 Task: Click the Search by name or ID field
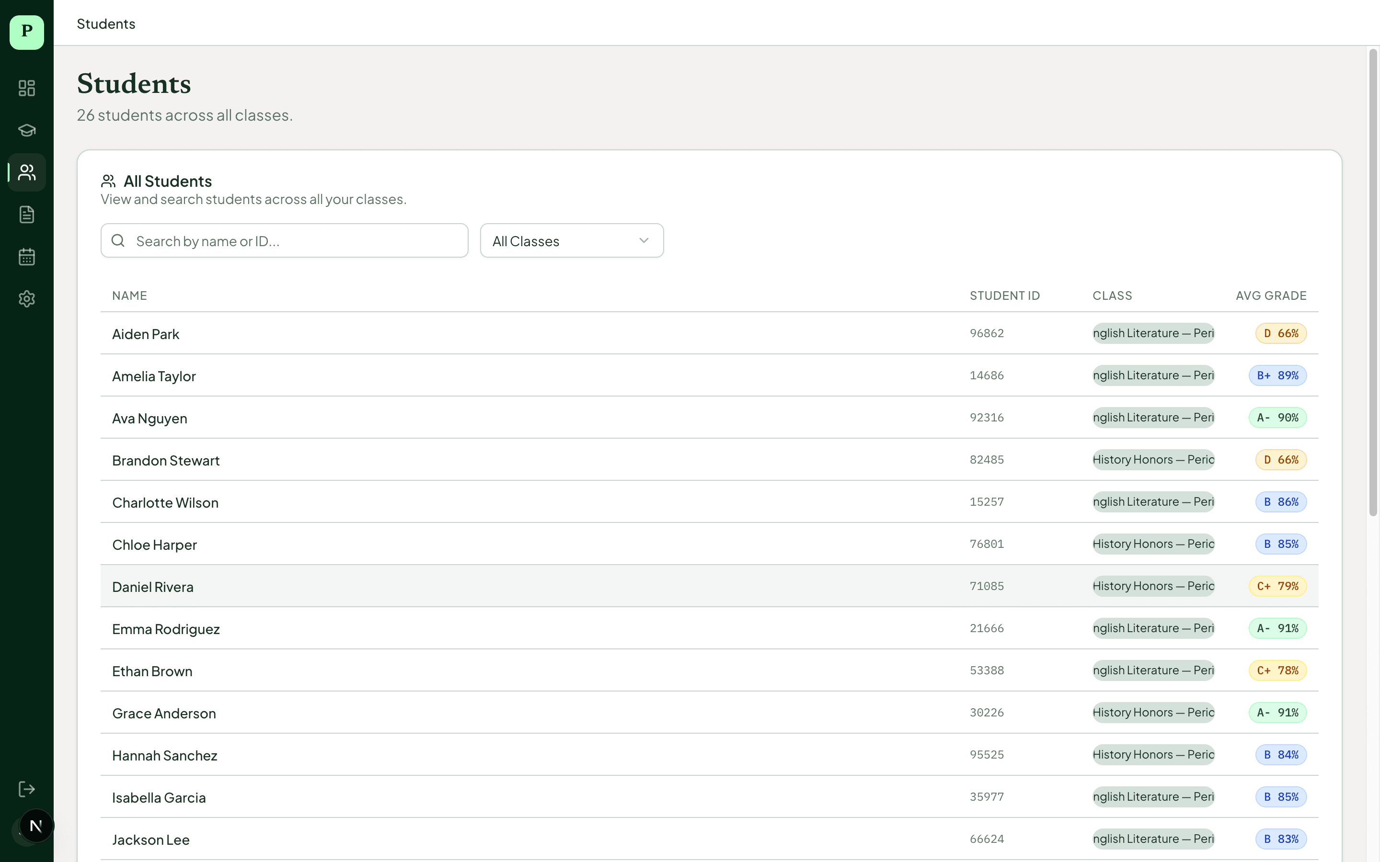click(284, 240)
